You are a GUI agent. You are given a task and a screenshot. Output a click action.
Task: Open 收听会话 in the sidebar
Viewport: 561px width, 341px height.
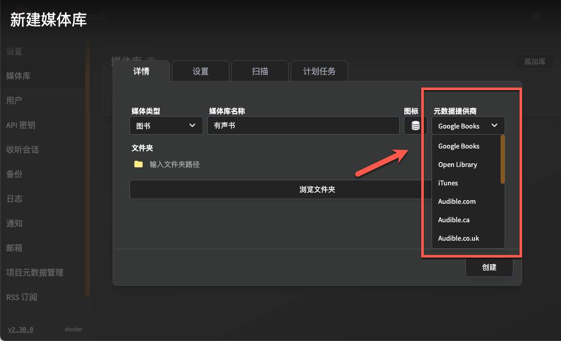[43, 150]
